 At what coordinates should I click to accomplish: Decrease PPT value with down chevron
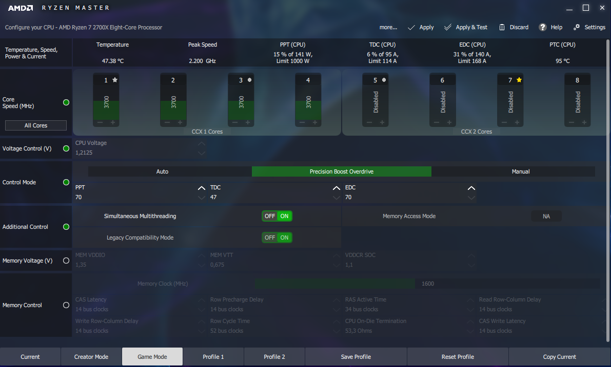click(202, 198)
